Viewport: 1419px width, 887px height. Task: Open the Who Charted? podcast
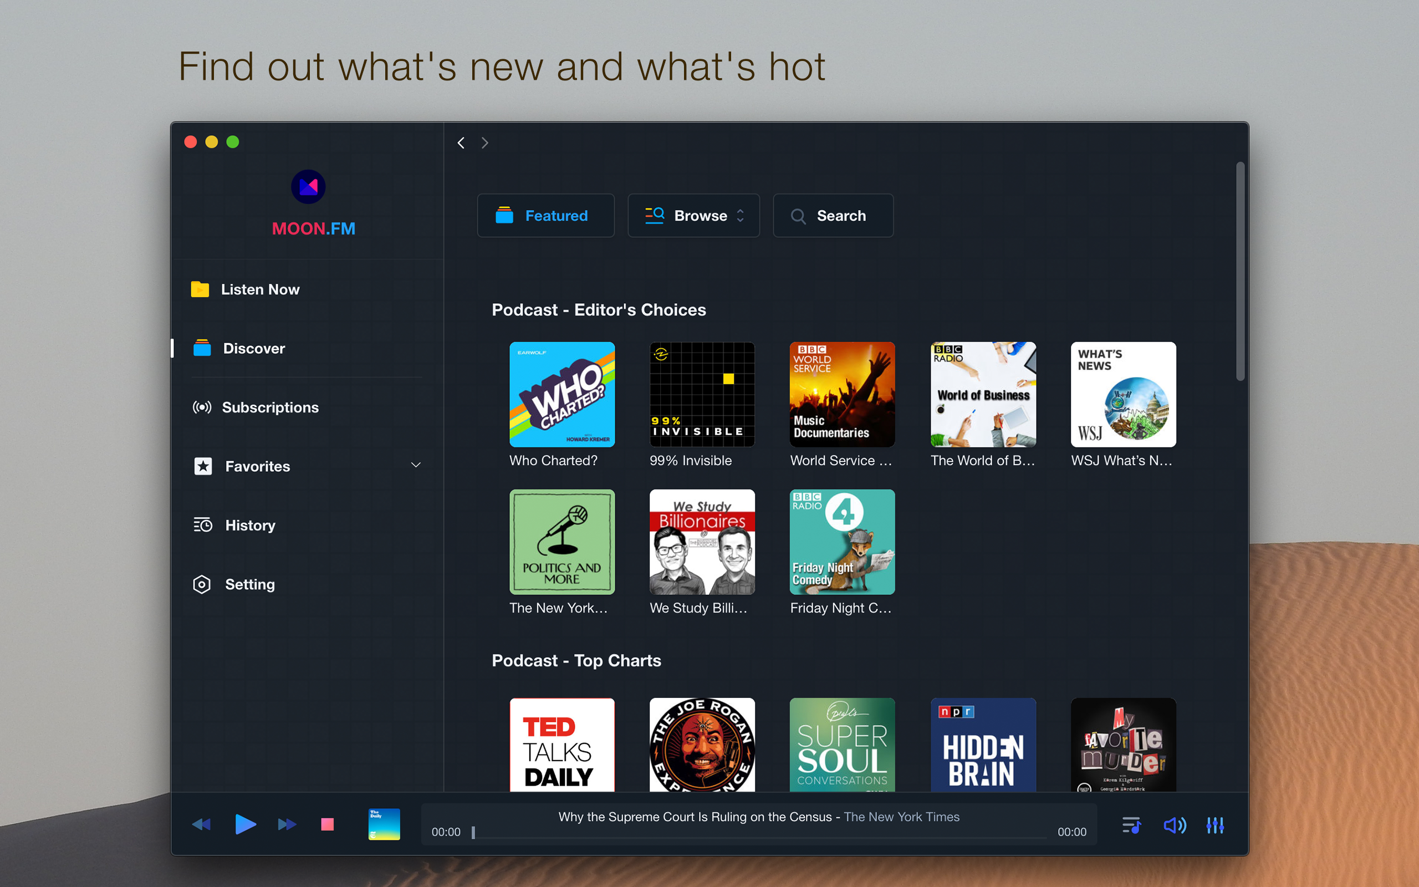click(562, 394)
